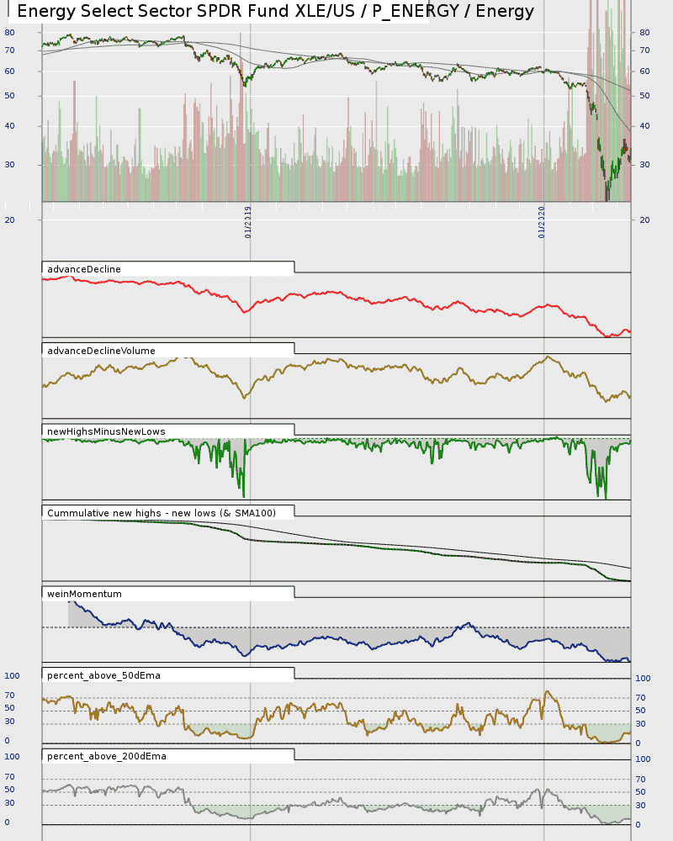Screen dimensions: 673x841
Task: Click the right price axis value 20
Action: click(x=644, y=220)
